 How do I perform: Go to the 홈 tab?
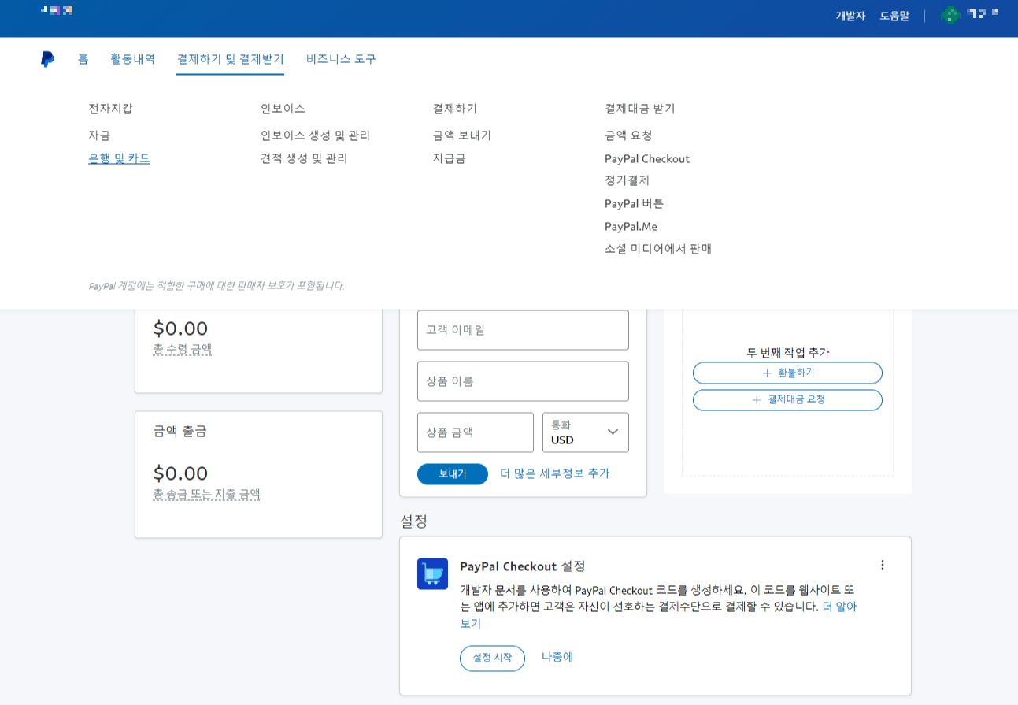point(83,59)
